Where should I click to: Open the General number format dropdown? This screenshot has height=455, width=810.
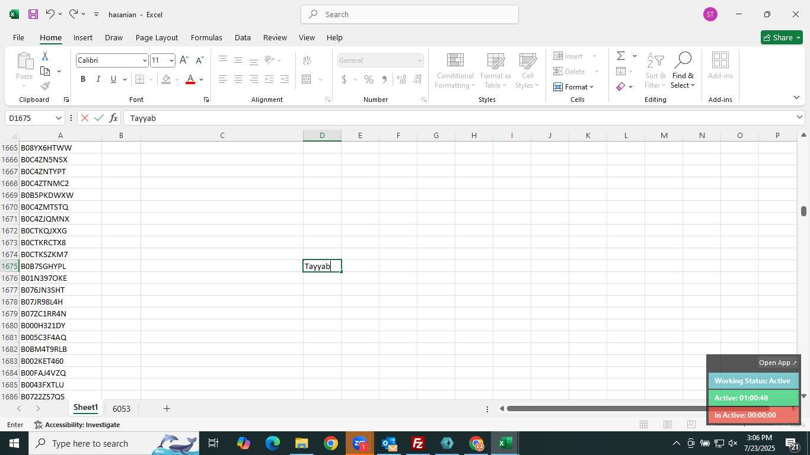[x=420, y=60]
